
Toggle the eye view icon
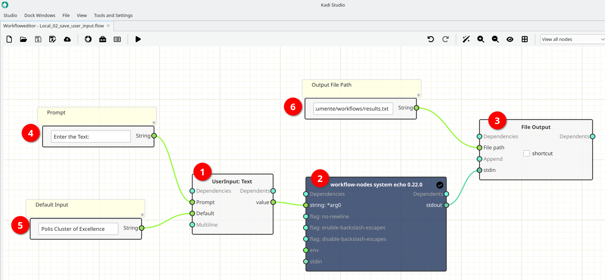pos(510,39)
